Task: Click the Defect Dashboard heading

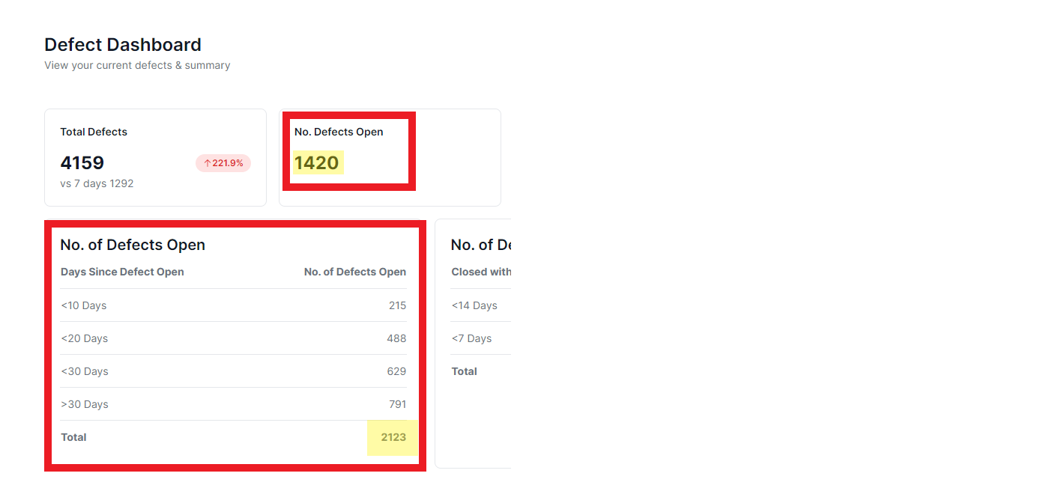Action: point(123,45)
